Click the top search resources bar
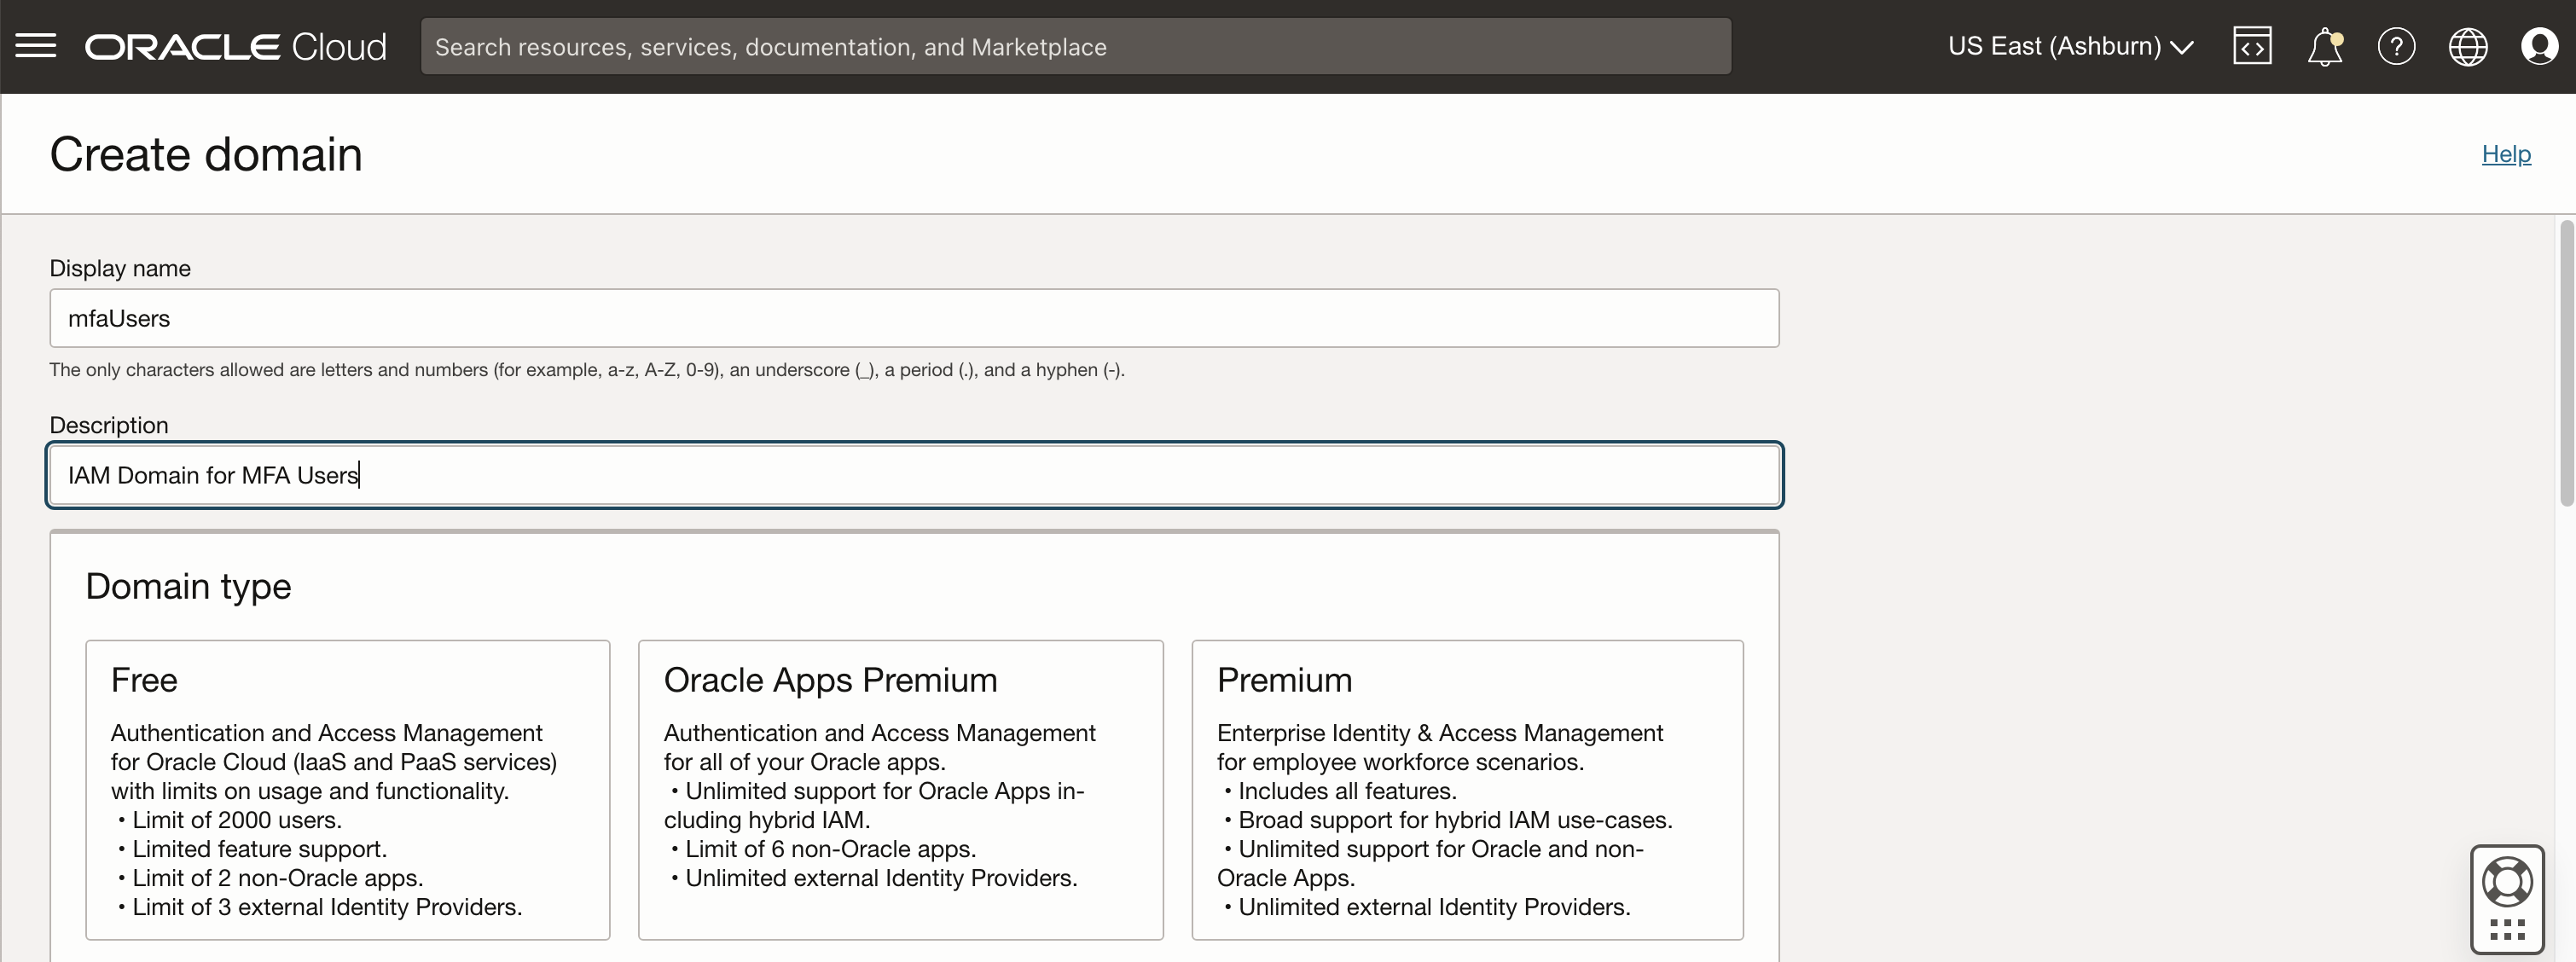 coord(1075,47)
